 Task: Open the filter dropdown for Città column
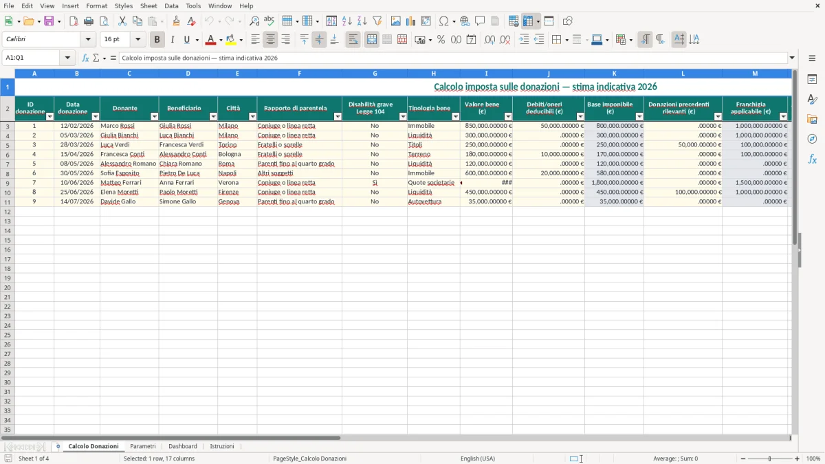click(252, 117)
